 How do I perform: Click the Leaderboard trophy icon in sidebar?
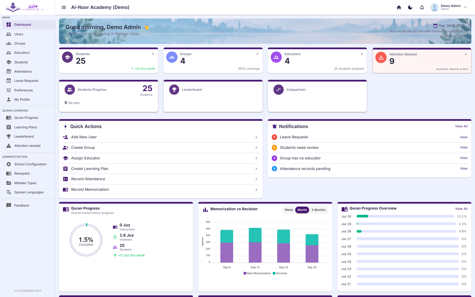click(9, 136)
